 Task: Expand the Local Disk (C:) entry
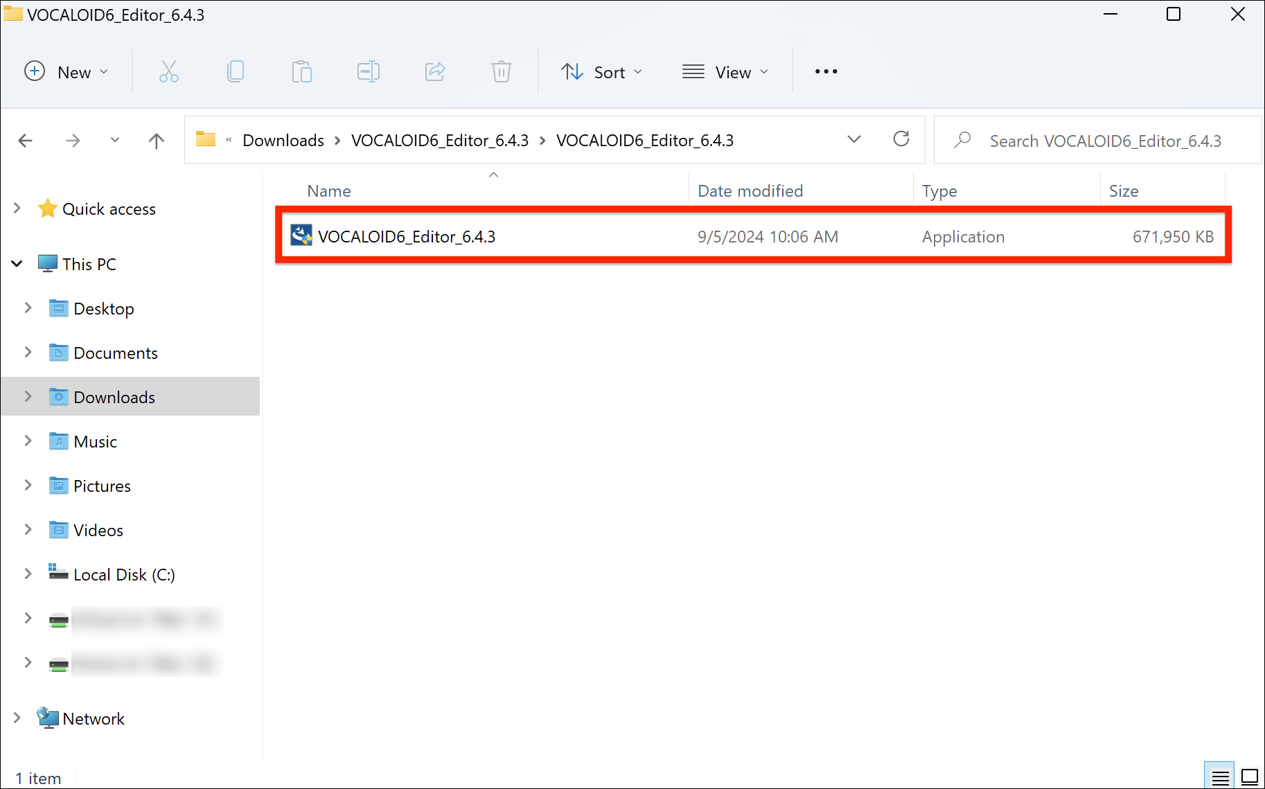click(x=28, y=574)
